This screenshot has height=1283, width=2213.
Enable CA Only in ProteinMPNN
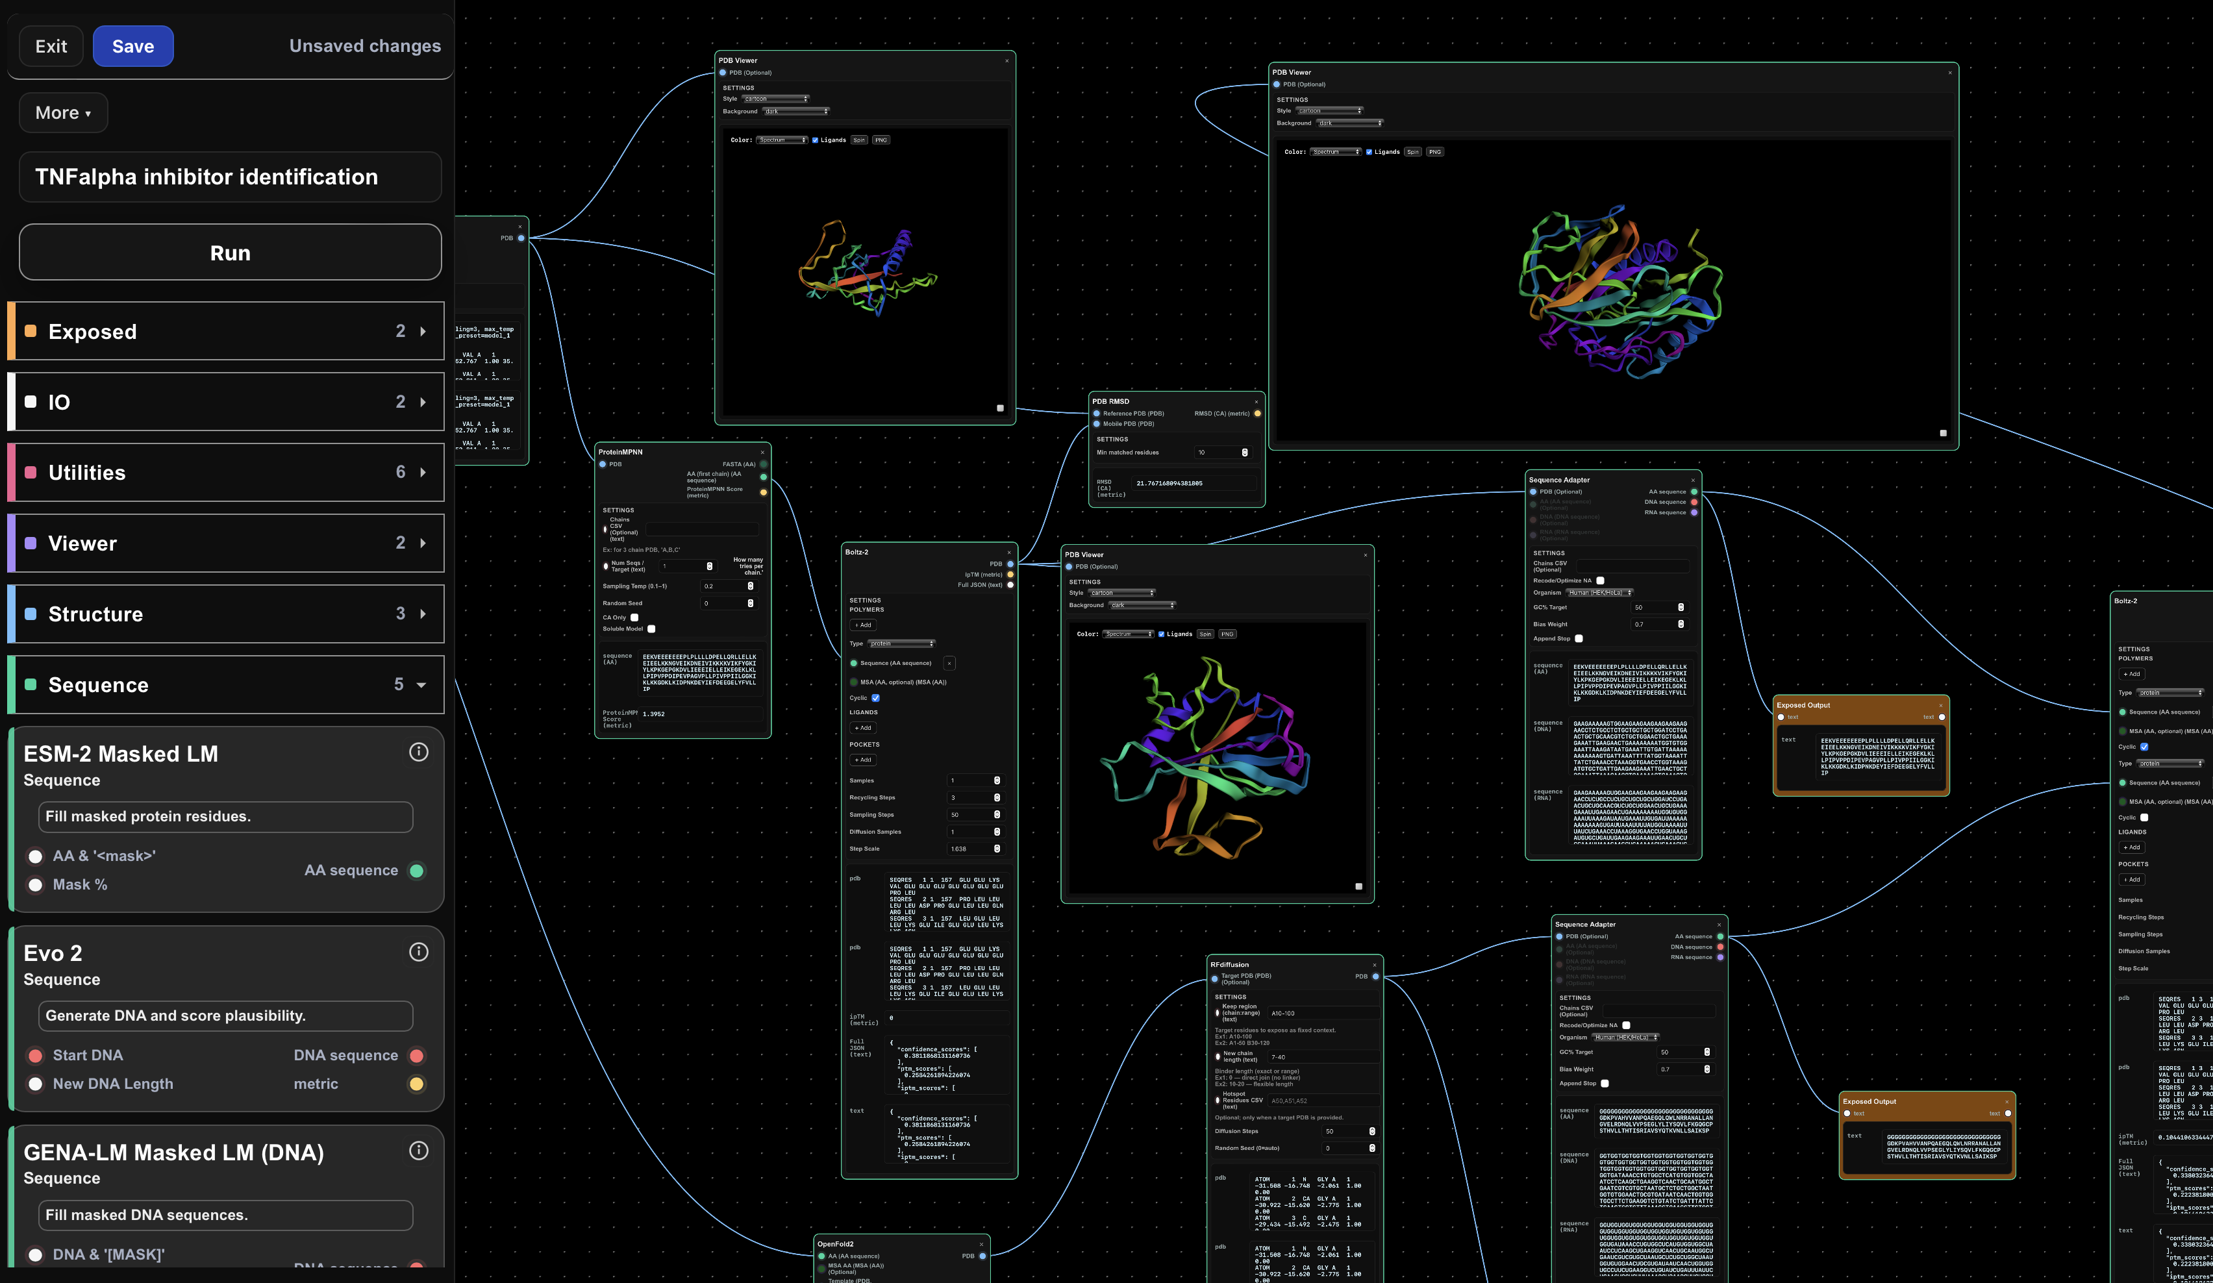(x=635, y=617)
